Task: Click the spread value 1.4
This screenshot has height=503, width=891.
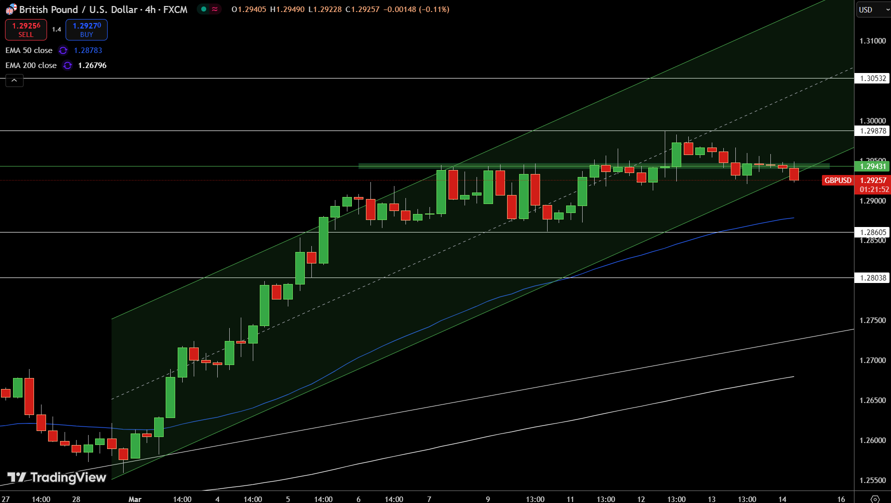Action: coord(57,29)
